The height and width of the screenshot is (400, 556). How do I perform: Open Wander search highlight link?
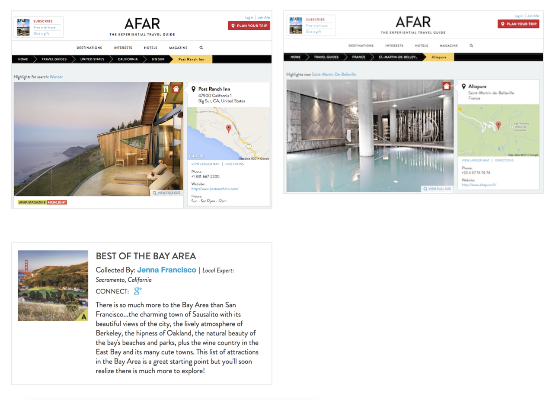pos(56,77)
